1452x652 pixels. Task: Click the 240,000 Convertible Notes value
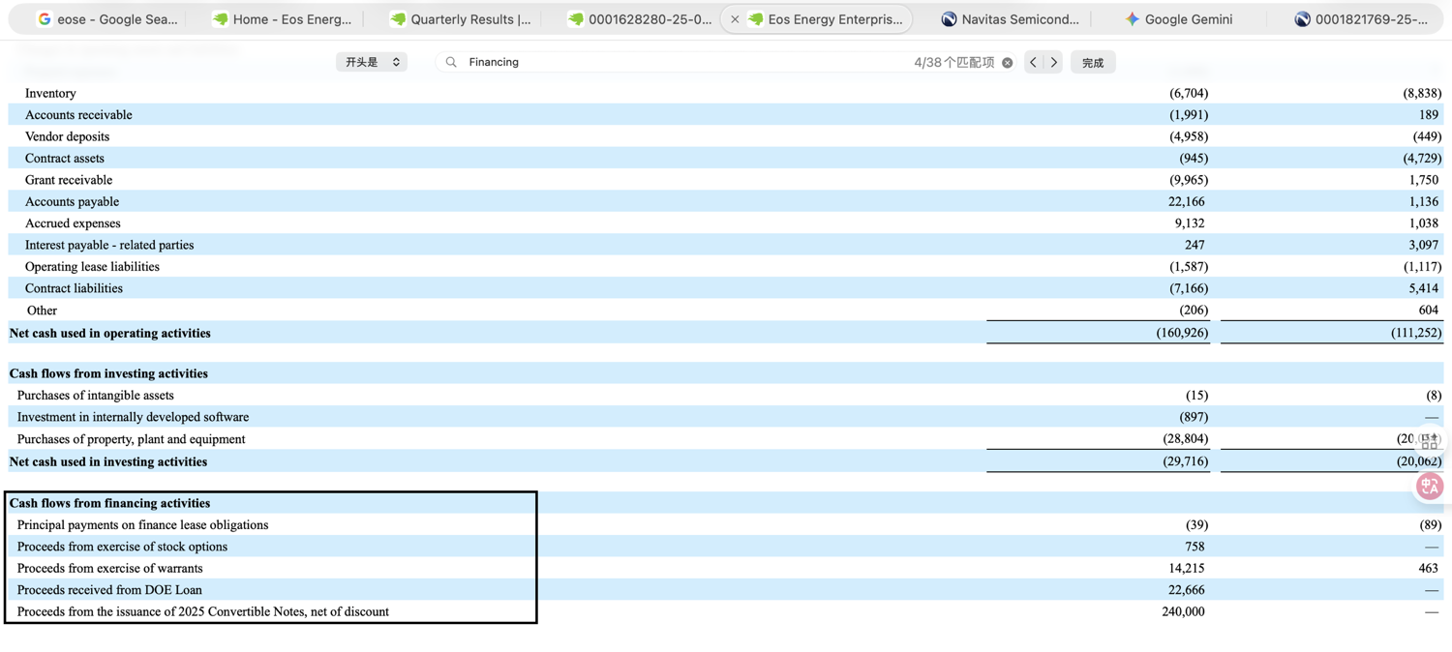point(1183,611)
